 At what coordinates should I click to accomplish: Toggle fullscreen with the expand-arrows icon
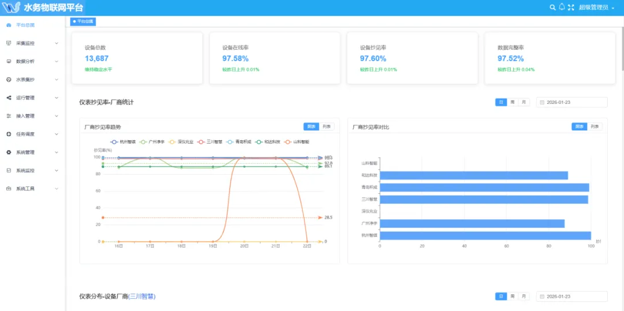(571, 7)
